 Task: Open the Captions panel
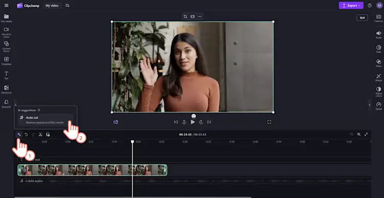tap(378, 18)
